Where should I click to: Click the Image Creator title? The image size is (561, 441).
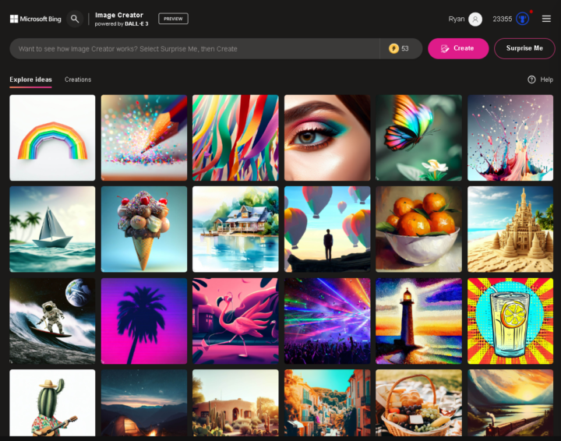(x=119, y=15)
